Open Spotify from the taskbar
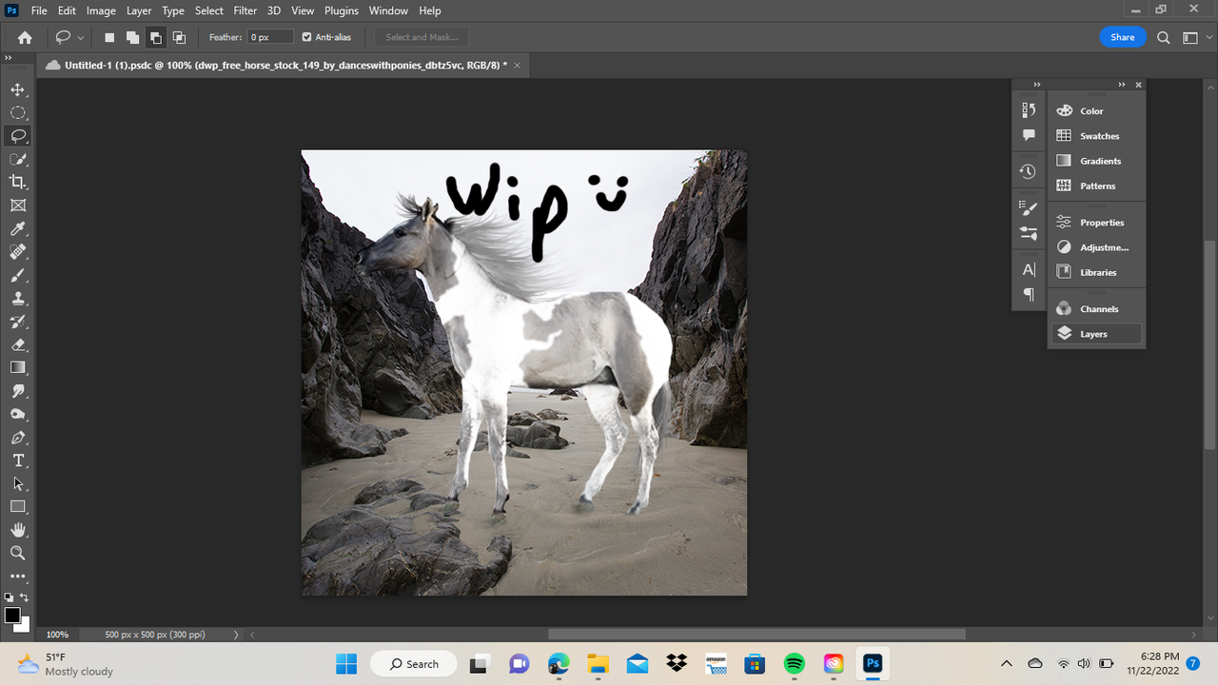 (795, 663)
